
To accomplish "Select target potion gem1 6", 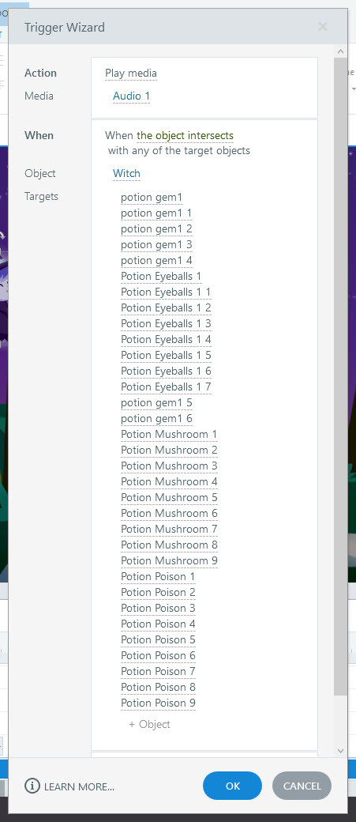I will click(x=156, y=418).
